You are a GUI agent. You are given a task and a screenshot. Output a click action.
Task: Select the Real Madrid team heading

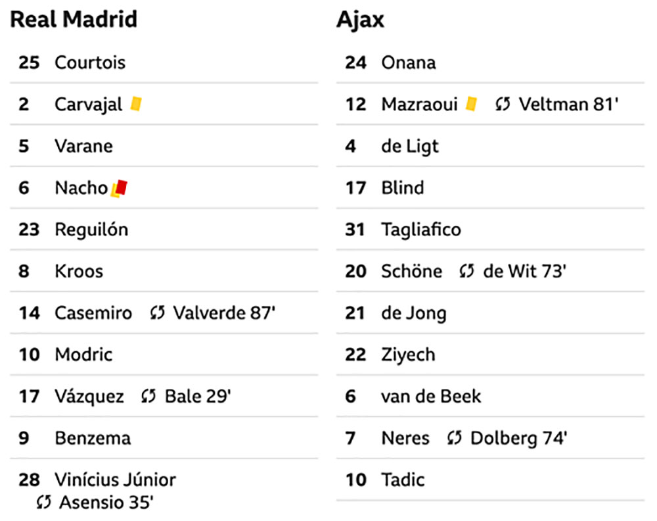[x=74, y=19]
